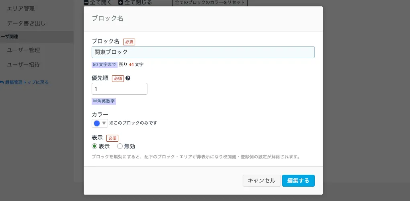Click the help icon beside 優先順
The width and height of the screenshot is (410, 201).
tap(128, 78)
